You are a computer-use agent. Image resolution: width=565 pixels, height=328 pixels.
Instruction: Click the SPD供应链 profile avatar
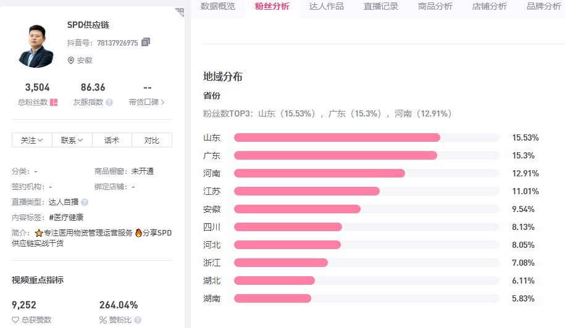36,46
